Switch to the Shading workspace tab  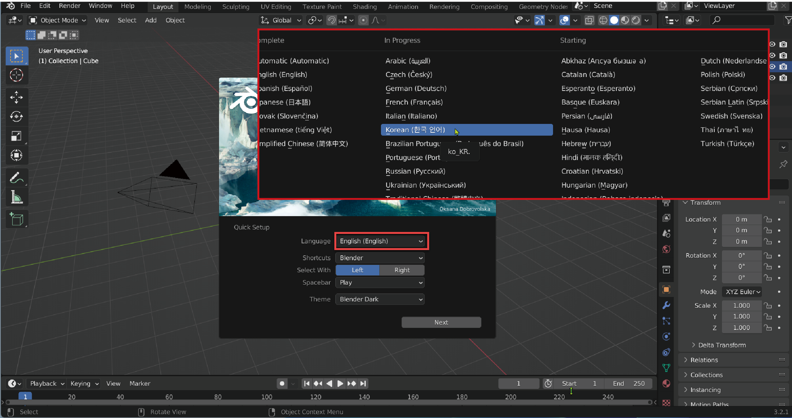(x=365, y=7)
